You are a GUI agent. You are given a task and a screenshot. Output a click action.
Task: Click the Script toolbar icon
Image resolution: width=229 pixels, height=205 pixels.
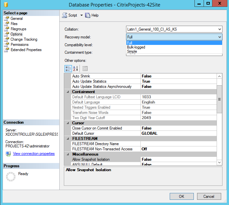pyautogui.click(x=64, y=15)
